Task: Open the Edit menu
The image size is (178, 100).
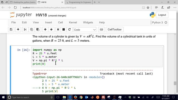Action: 24,22
